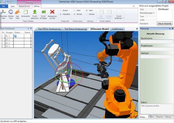174x123 pixels.
Task: Choose the Jog Tool hand icon
Action: coord(17,12)
